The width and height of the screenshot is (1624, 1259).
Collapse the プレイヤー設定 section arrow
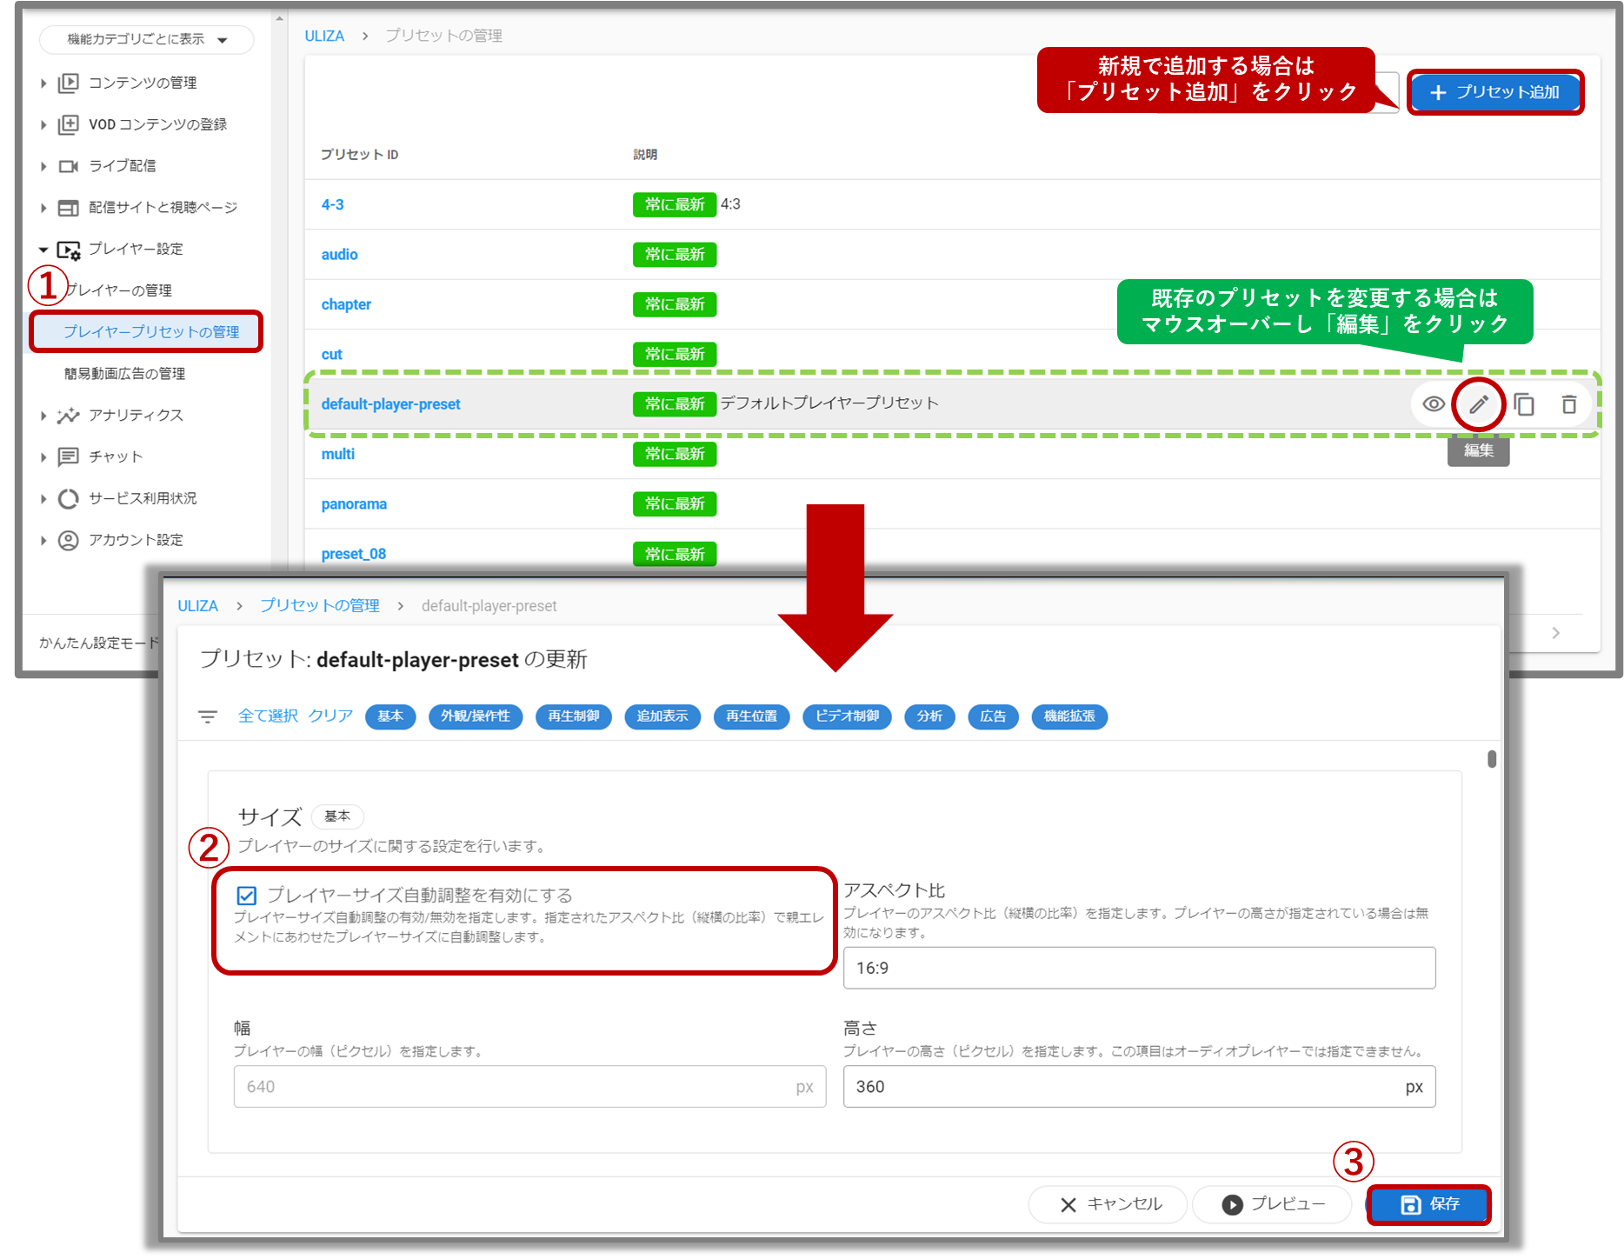[43, 250]
